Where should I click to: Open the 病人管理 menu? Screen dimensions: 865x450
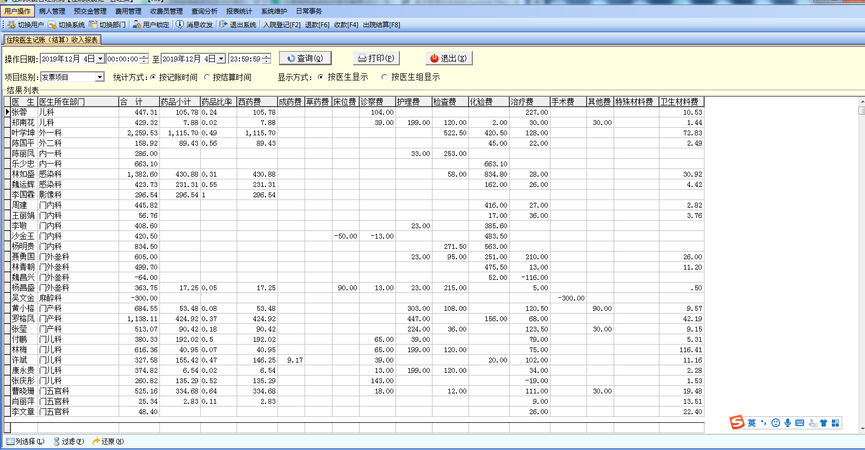52,11
